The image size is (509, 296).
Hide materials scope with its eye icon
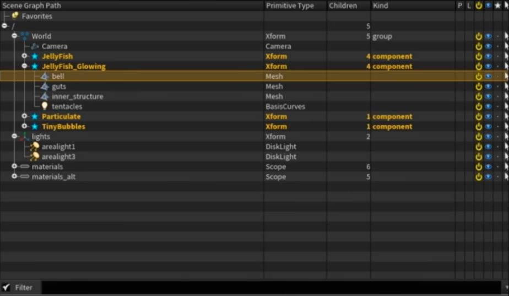tap(488, 166)
